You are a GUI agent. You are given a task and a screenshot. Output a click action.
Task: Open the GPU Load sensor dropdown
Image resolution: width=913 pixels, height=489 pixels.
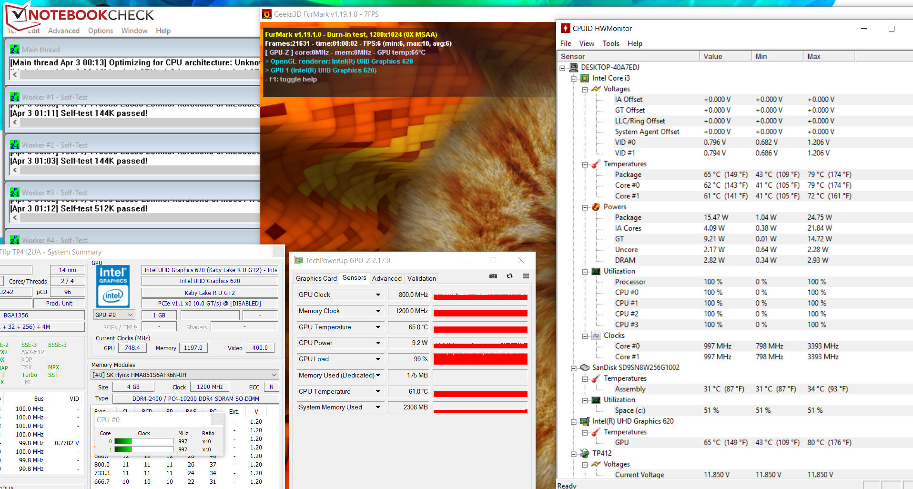(378, 359)
